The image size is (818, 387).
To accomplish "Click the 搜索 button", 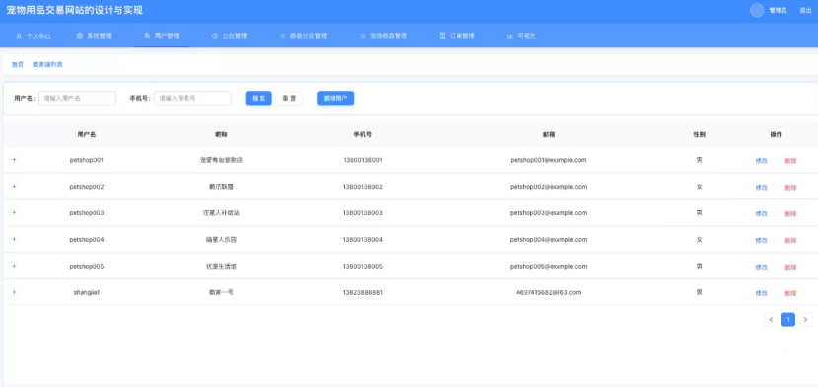I will click(259, 98).
